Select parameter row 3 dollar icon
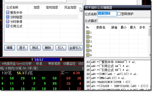Image resolution: width=153 pixels, height=92 pixels. pos(88,41)
